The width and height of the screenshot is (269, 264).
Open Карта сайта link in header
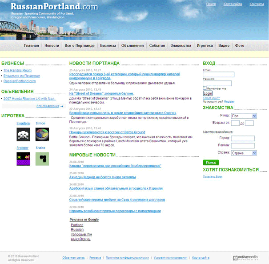point(233,4)
